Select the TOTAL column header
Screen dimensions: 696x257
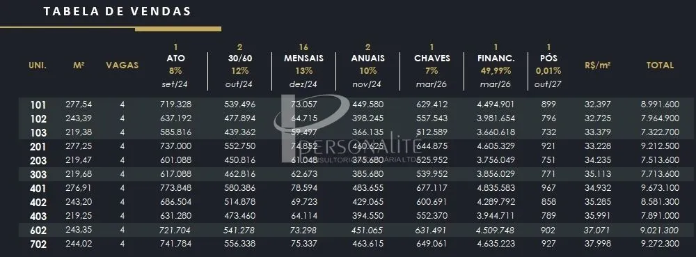tap(660, 65)
